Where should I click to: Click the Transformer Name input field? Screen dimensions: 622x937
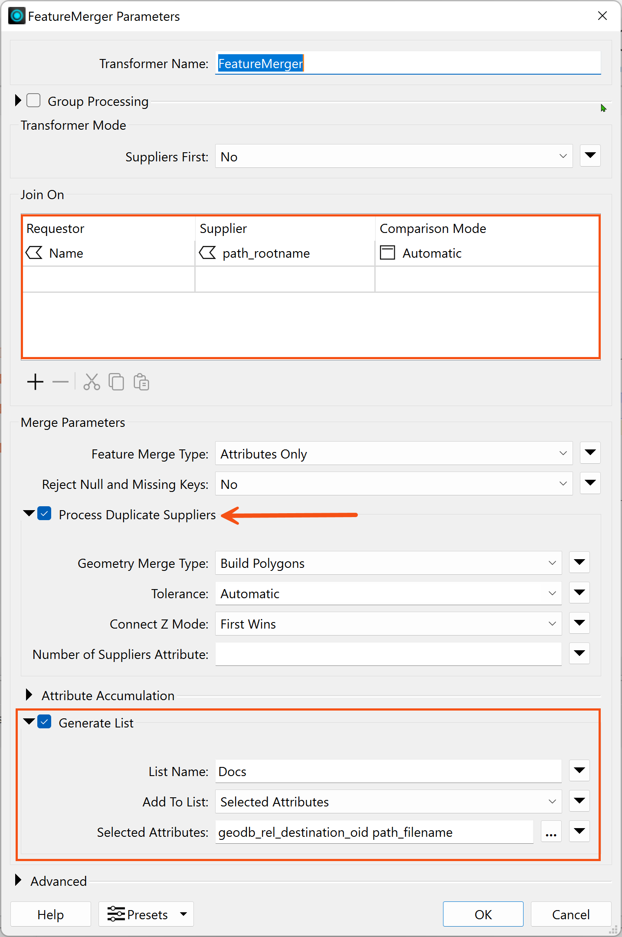408,63
